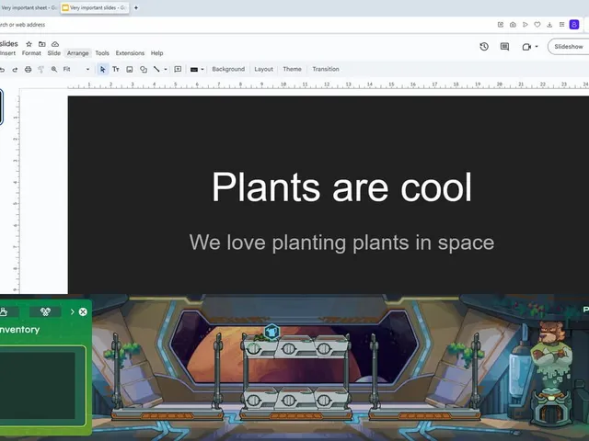This screenshot has width=589, height=441.
Task: Click the add comment toolbar icon
Action: pos(178,69)
